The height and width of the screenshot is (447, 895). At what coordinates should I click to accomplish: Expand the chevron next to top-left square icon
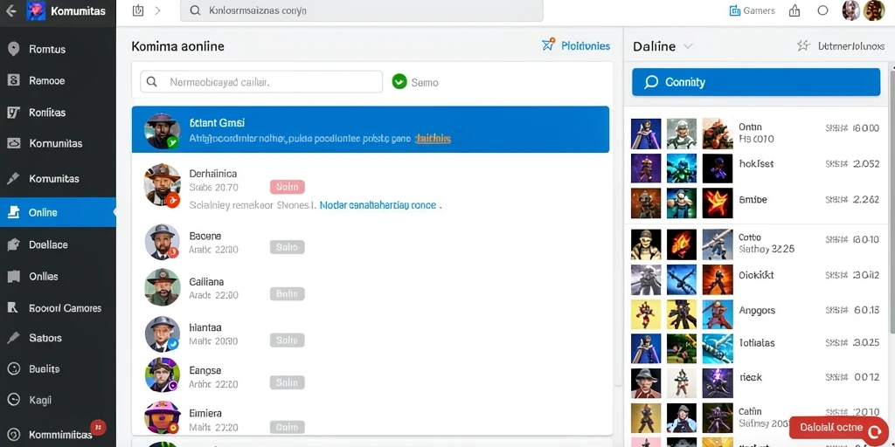click(x=158, y=10)
